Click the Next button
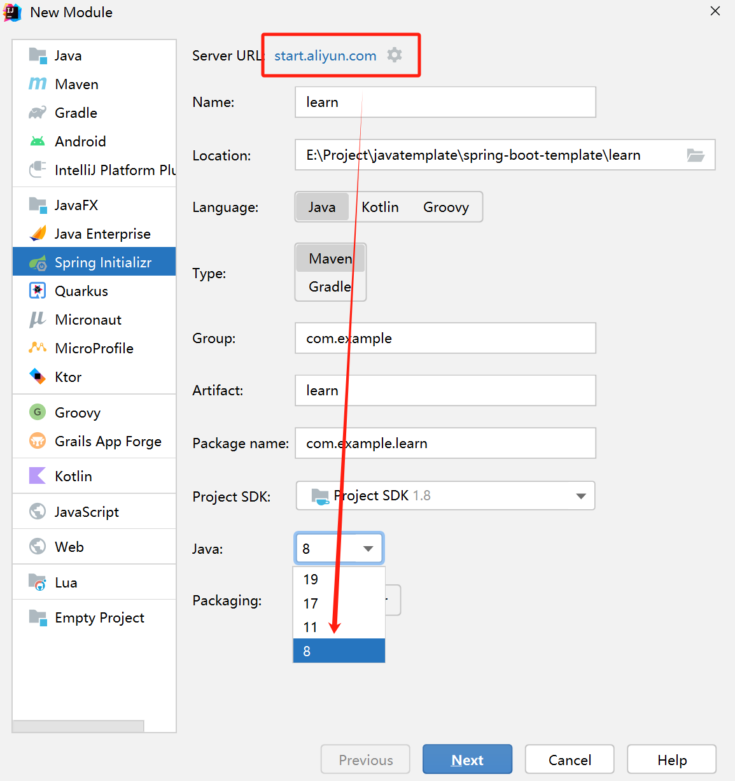The width and height of the screenshot is (735, 781). click(467, 759)
